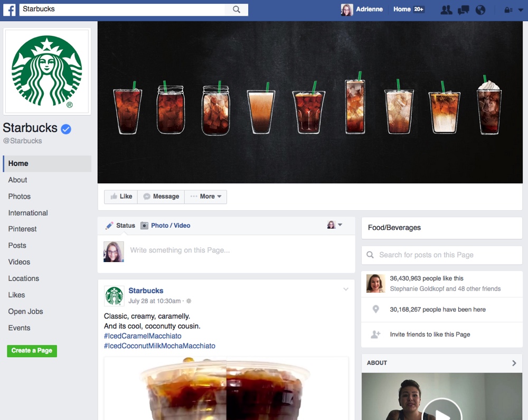Click the Food/Beverages category
The image size is (528, 420).
(394, 228)
